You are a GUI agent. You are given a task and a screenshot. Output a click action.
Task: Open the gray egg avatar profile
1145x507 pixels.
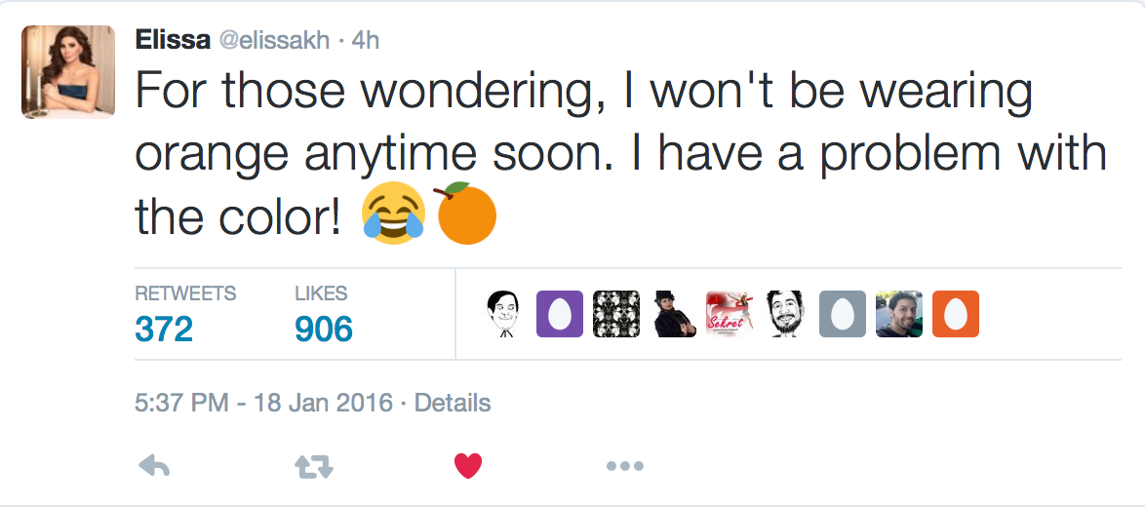point(843,314)
